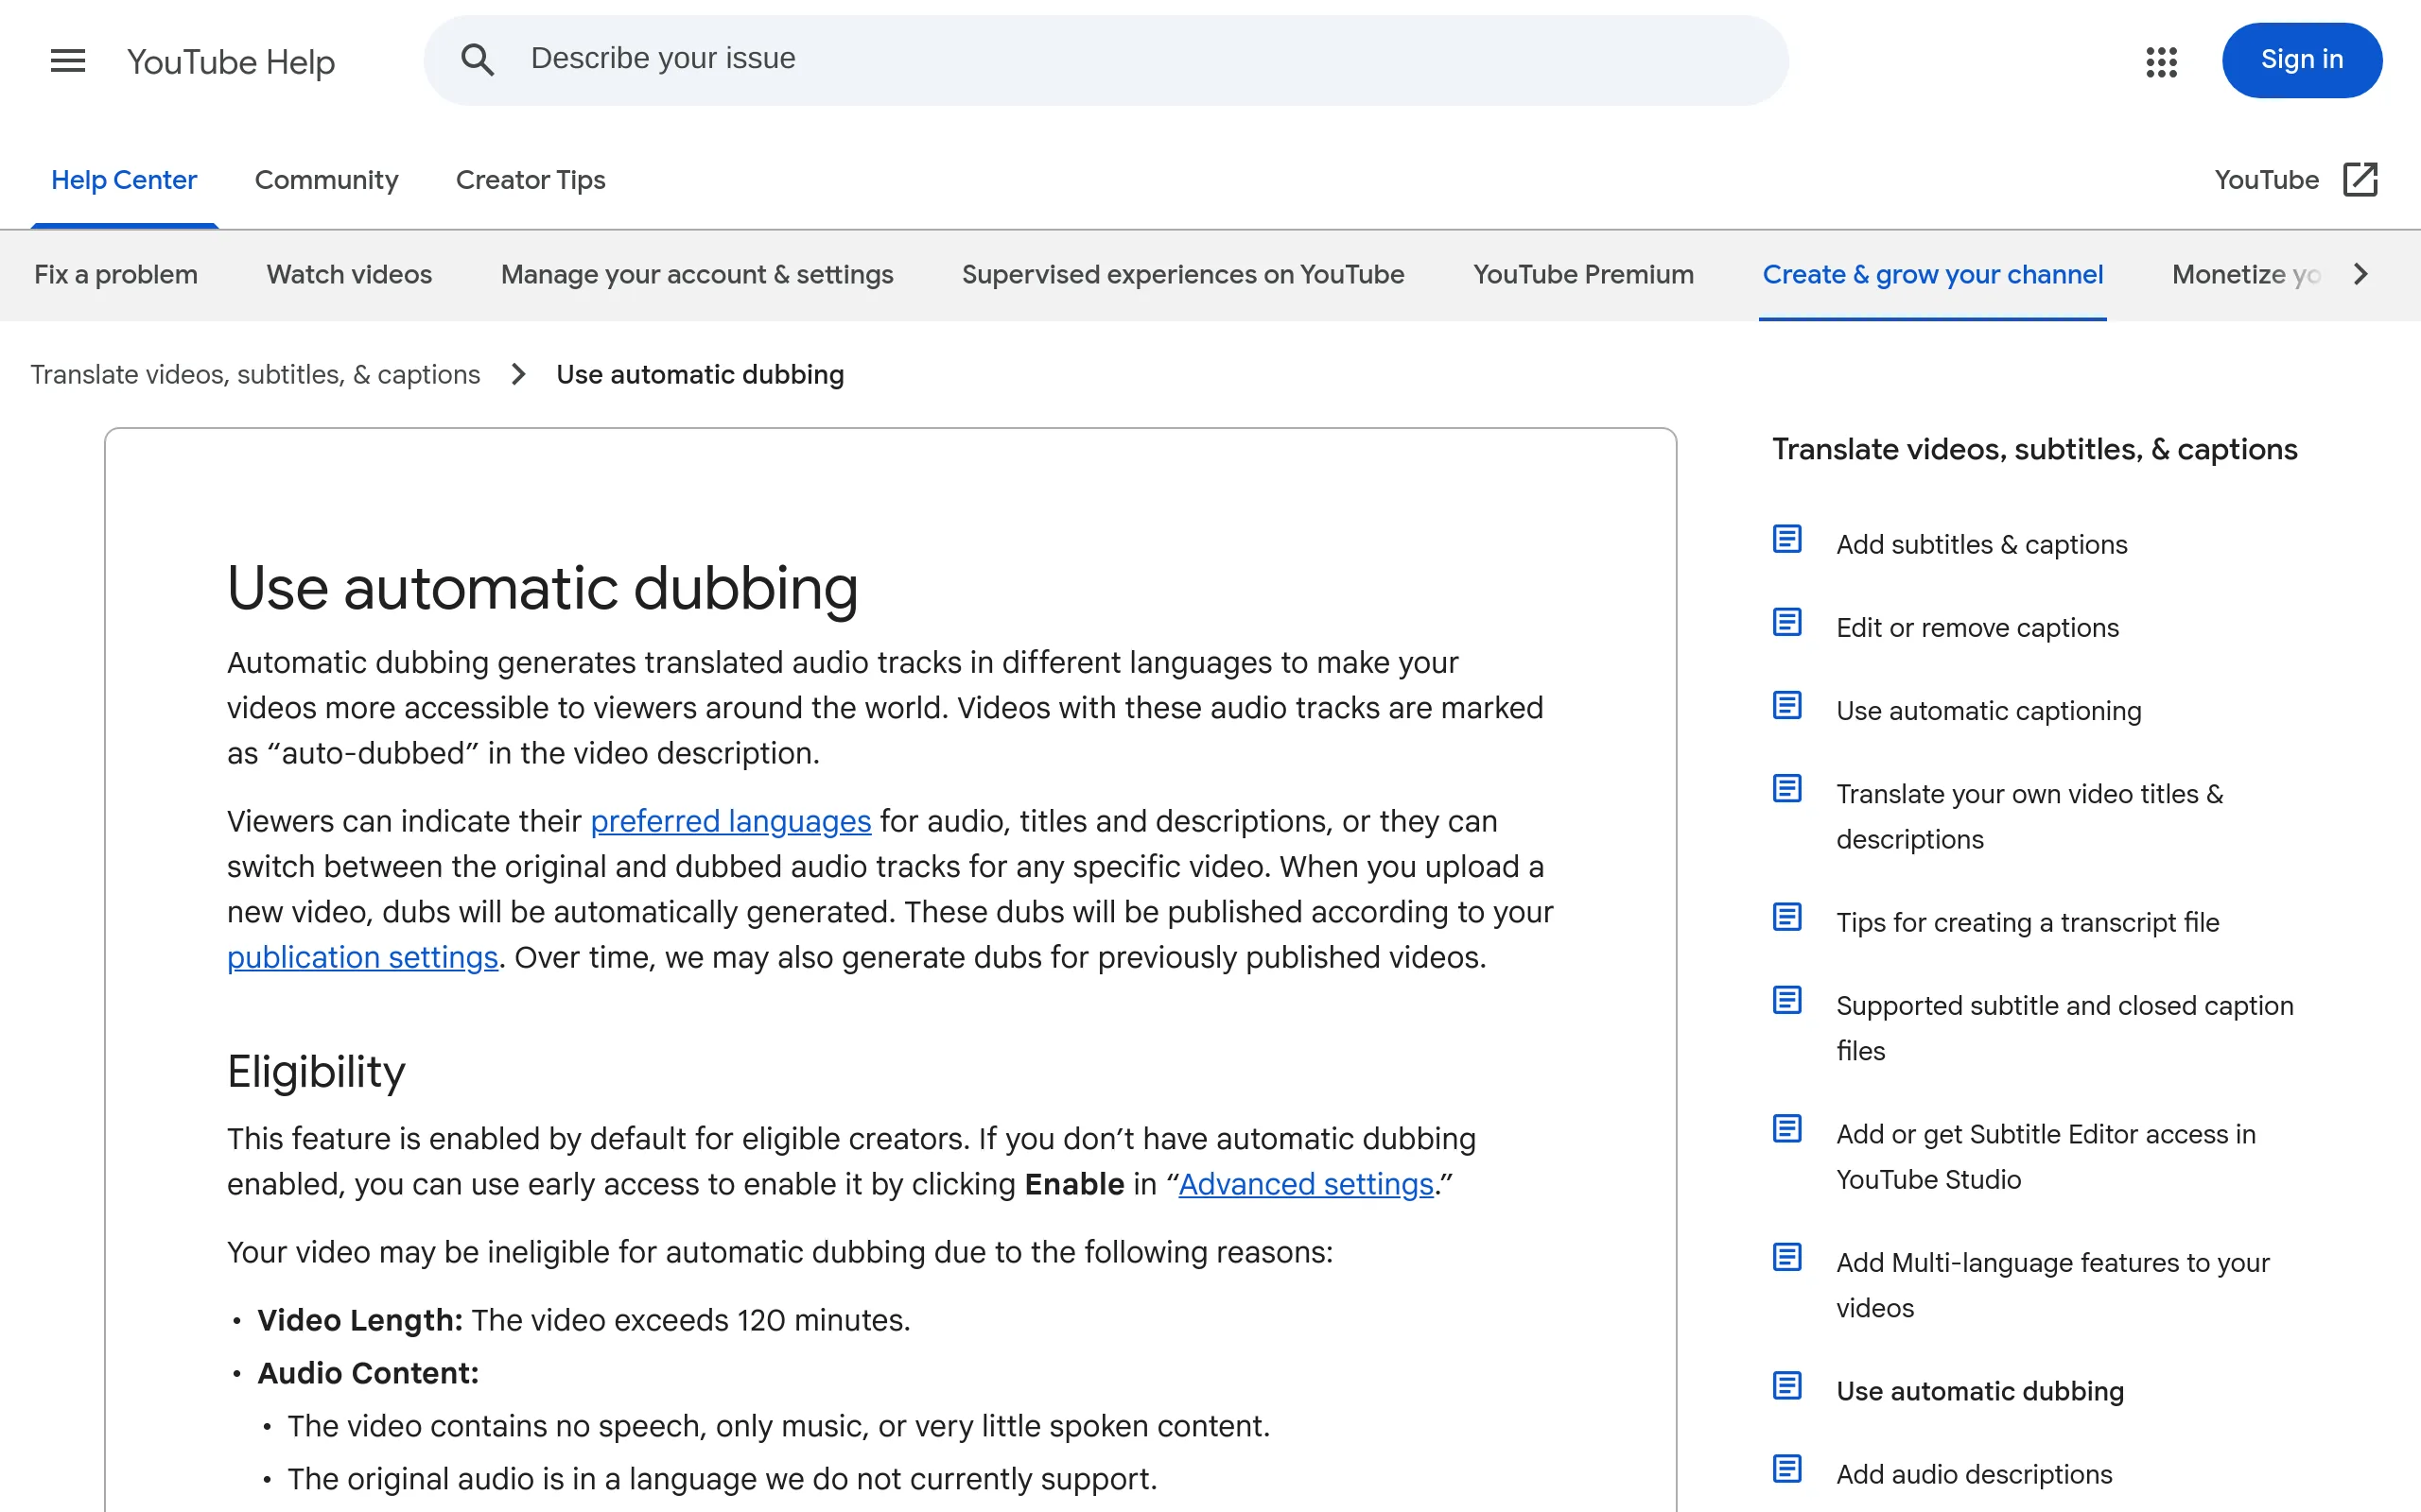
Task: Select Watch videos category
Action: coord(349,274)
